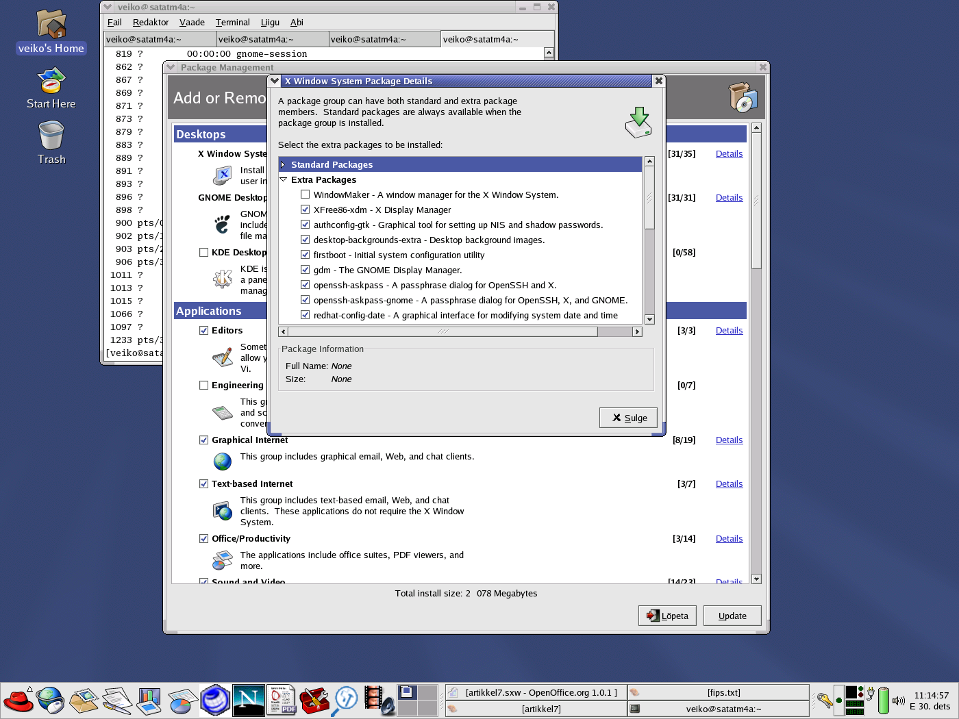Check the KDE Desktop group checkbox
This screenshot has height=719, width=959.
pyautogui.click(x=203, y=252)
